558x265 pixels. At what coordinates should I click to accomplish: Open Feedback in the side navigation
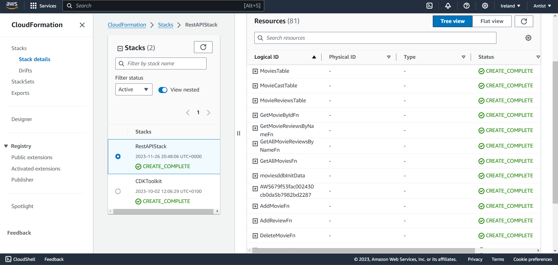(19, 233)
